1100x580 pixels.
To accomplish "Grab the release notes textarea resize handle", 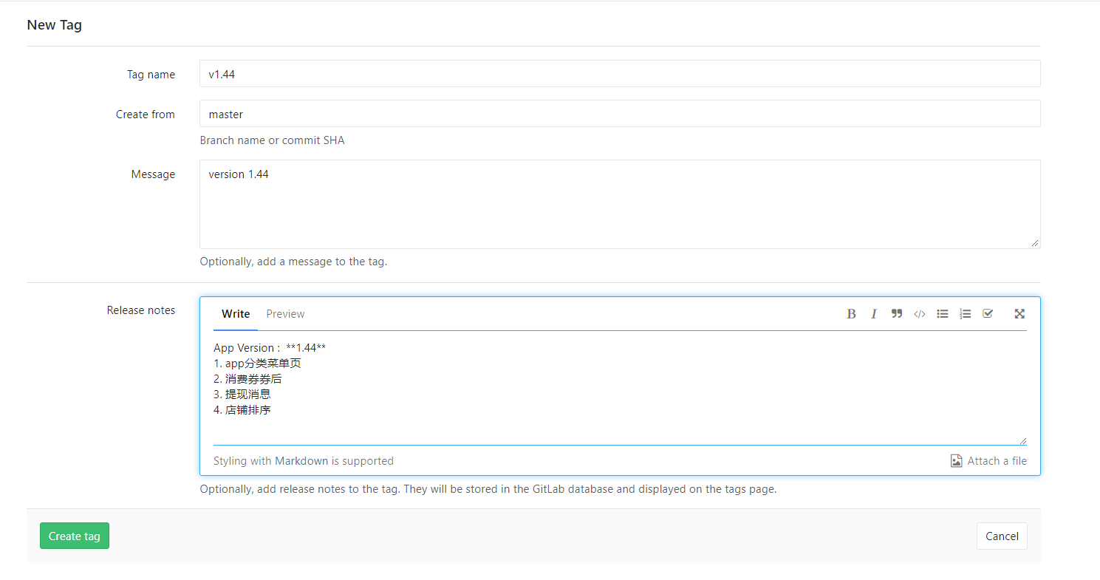I will click(x=1022, y=440).
